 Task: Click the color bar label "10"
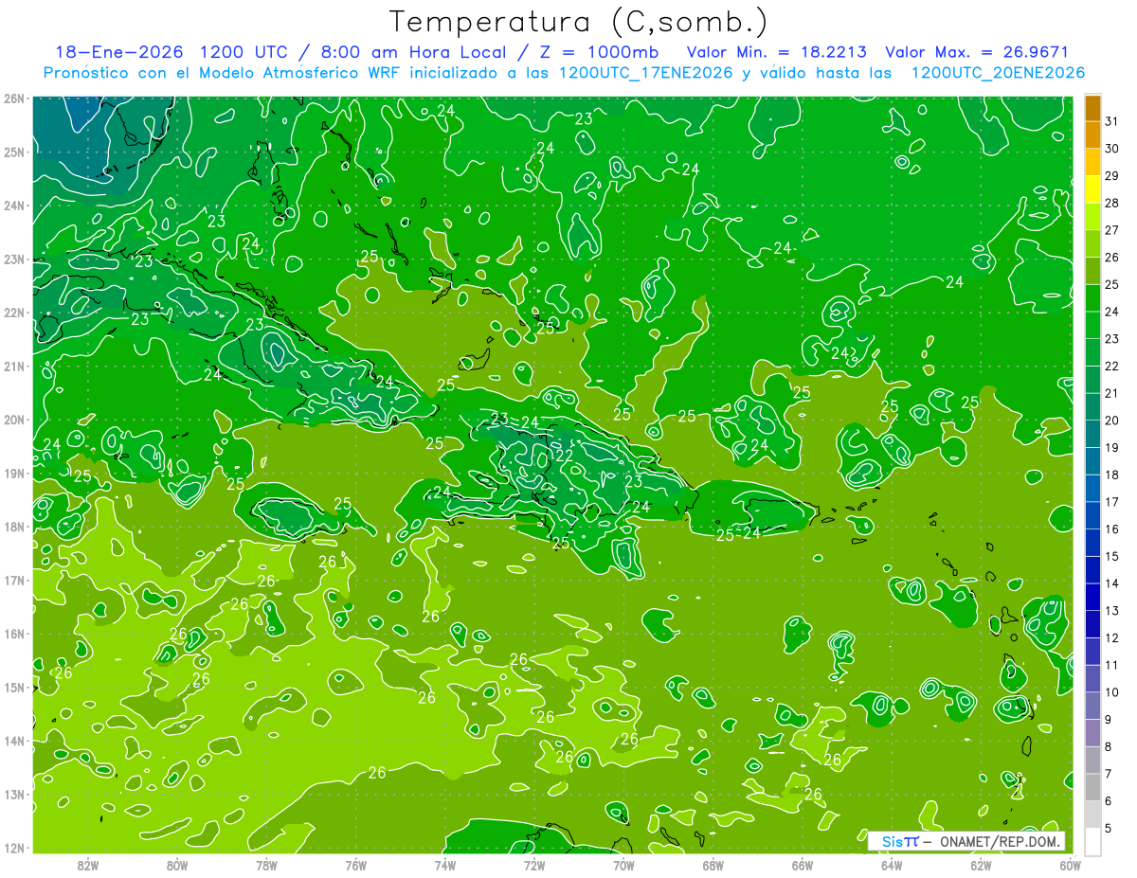pyautogui.click(x=1111, y=692)
